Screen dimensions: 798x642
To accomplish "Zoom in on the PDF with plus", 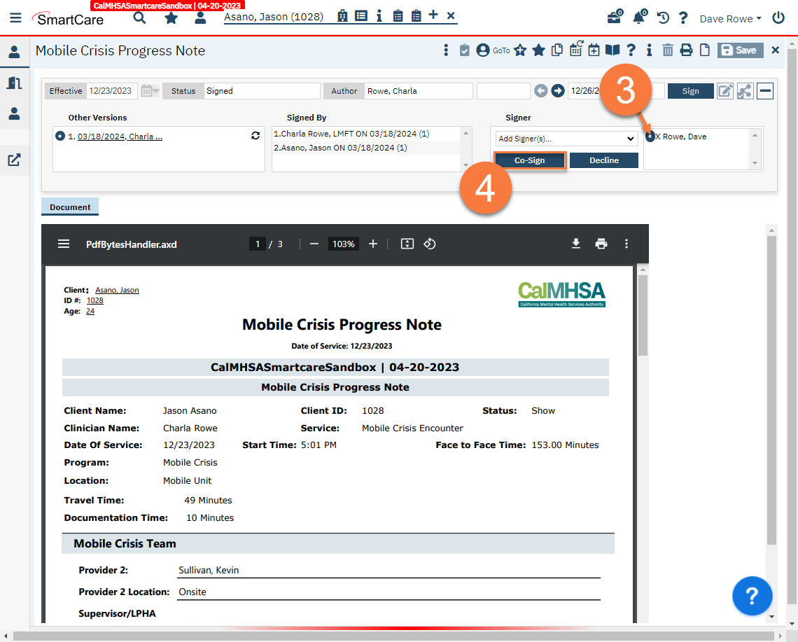I will 373,244.
